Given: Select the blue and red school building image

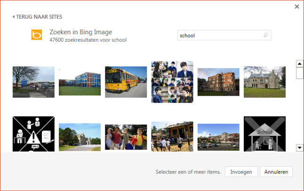Looking at the screenshot, I should click(x=80, y=82).
